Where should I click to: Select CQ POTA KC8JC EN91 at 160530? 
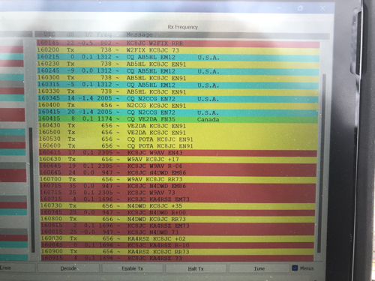click(178, 139)
